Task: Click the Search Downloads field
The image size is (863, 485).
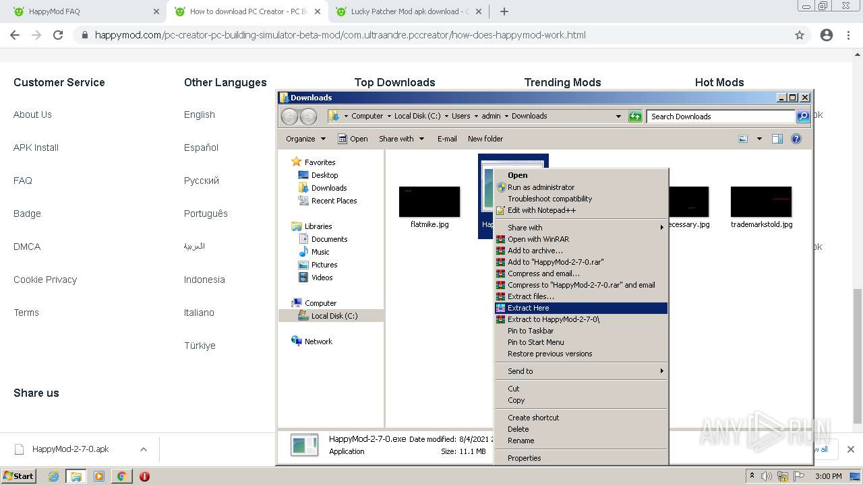Action: [721, 117]
